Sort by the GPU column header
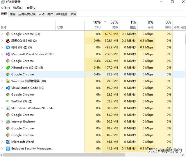 click(164, 25)
